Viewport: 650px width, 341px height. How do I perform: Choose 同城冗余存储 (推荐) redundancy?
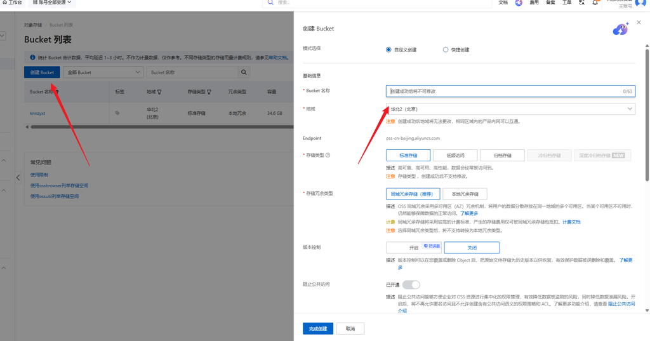(413, 194)
